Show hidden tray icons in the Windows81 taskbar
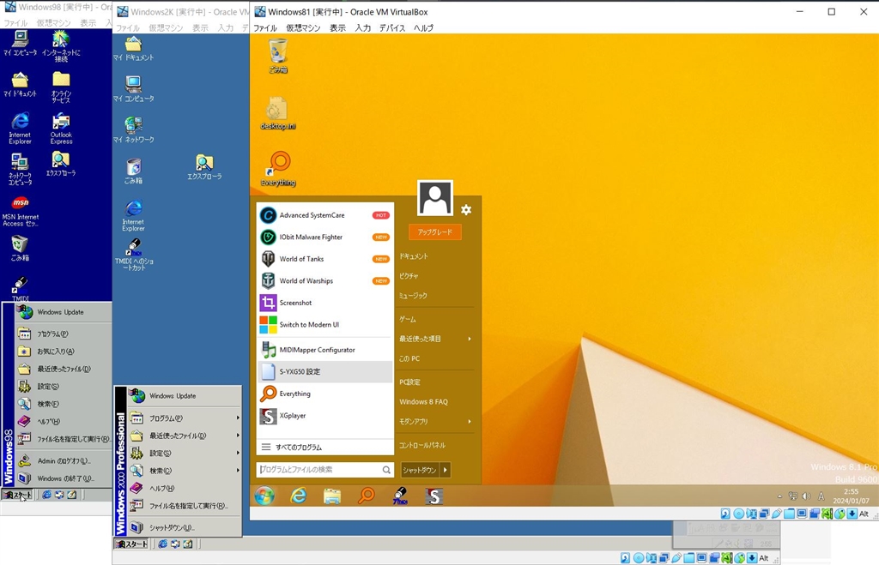 click(779, 496)
